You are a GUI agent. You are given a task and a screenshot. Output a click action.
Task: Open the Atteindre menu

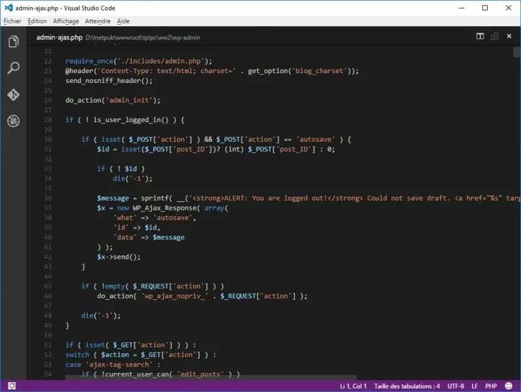(x=98, y=21)
